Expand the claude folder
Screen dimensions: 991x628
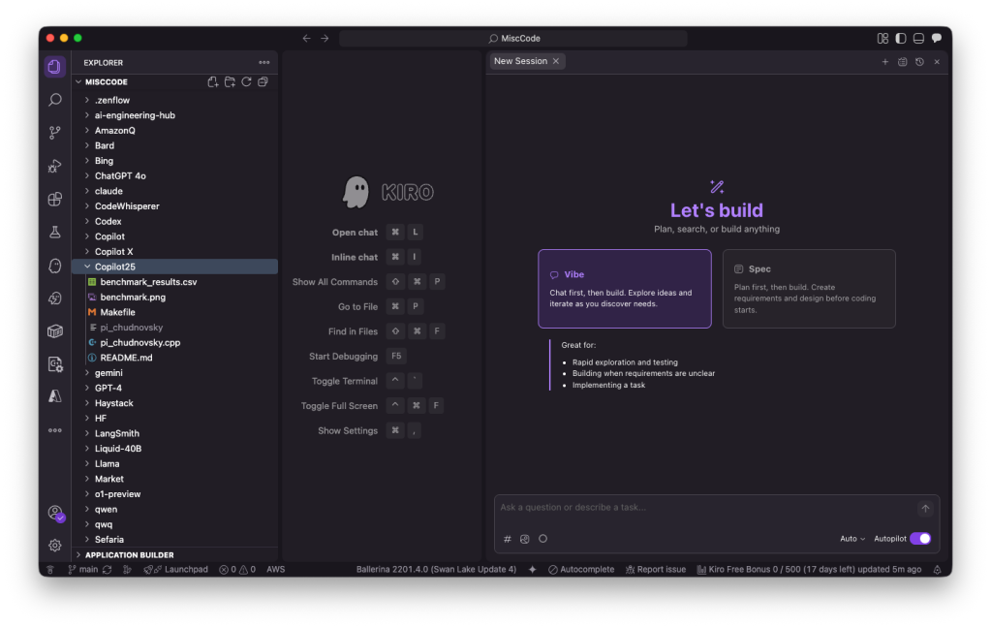click(x=175, y=191)
